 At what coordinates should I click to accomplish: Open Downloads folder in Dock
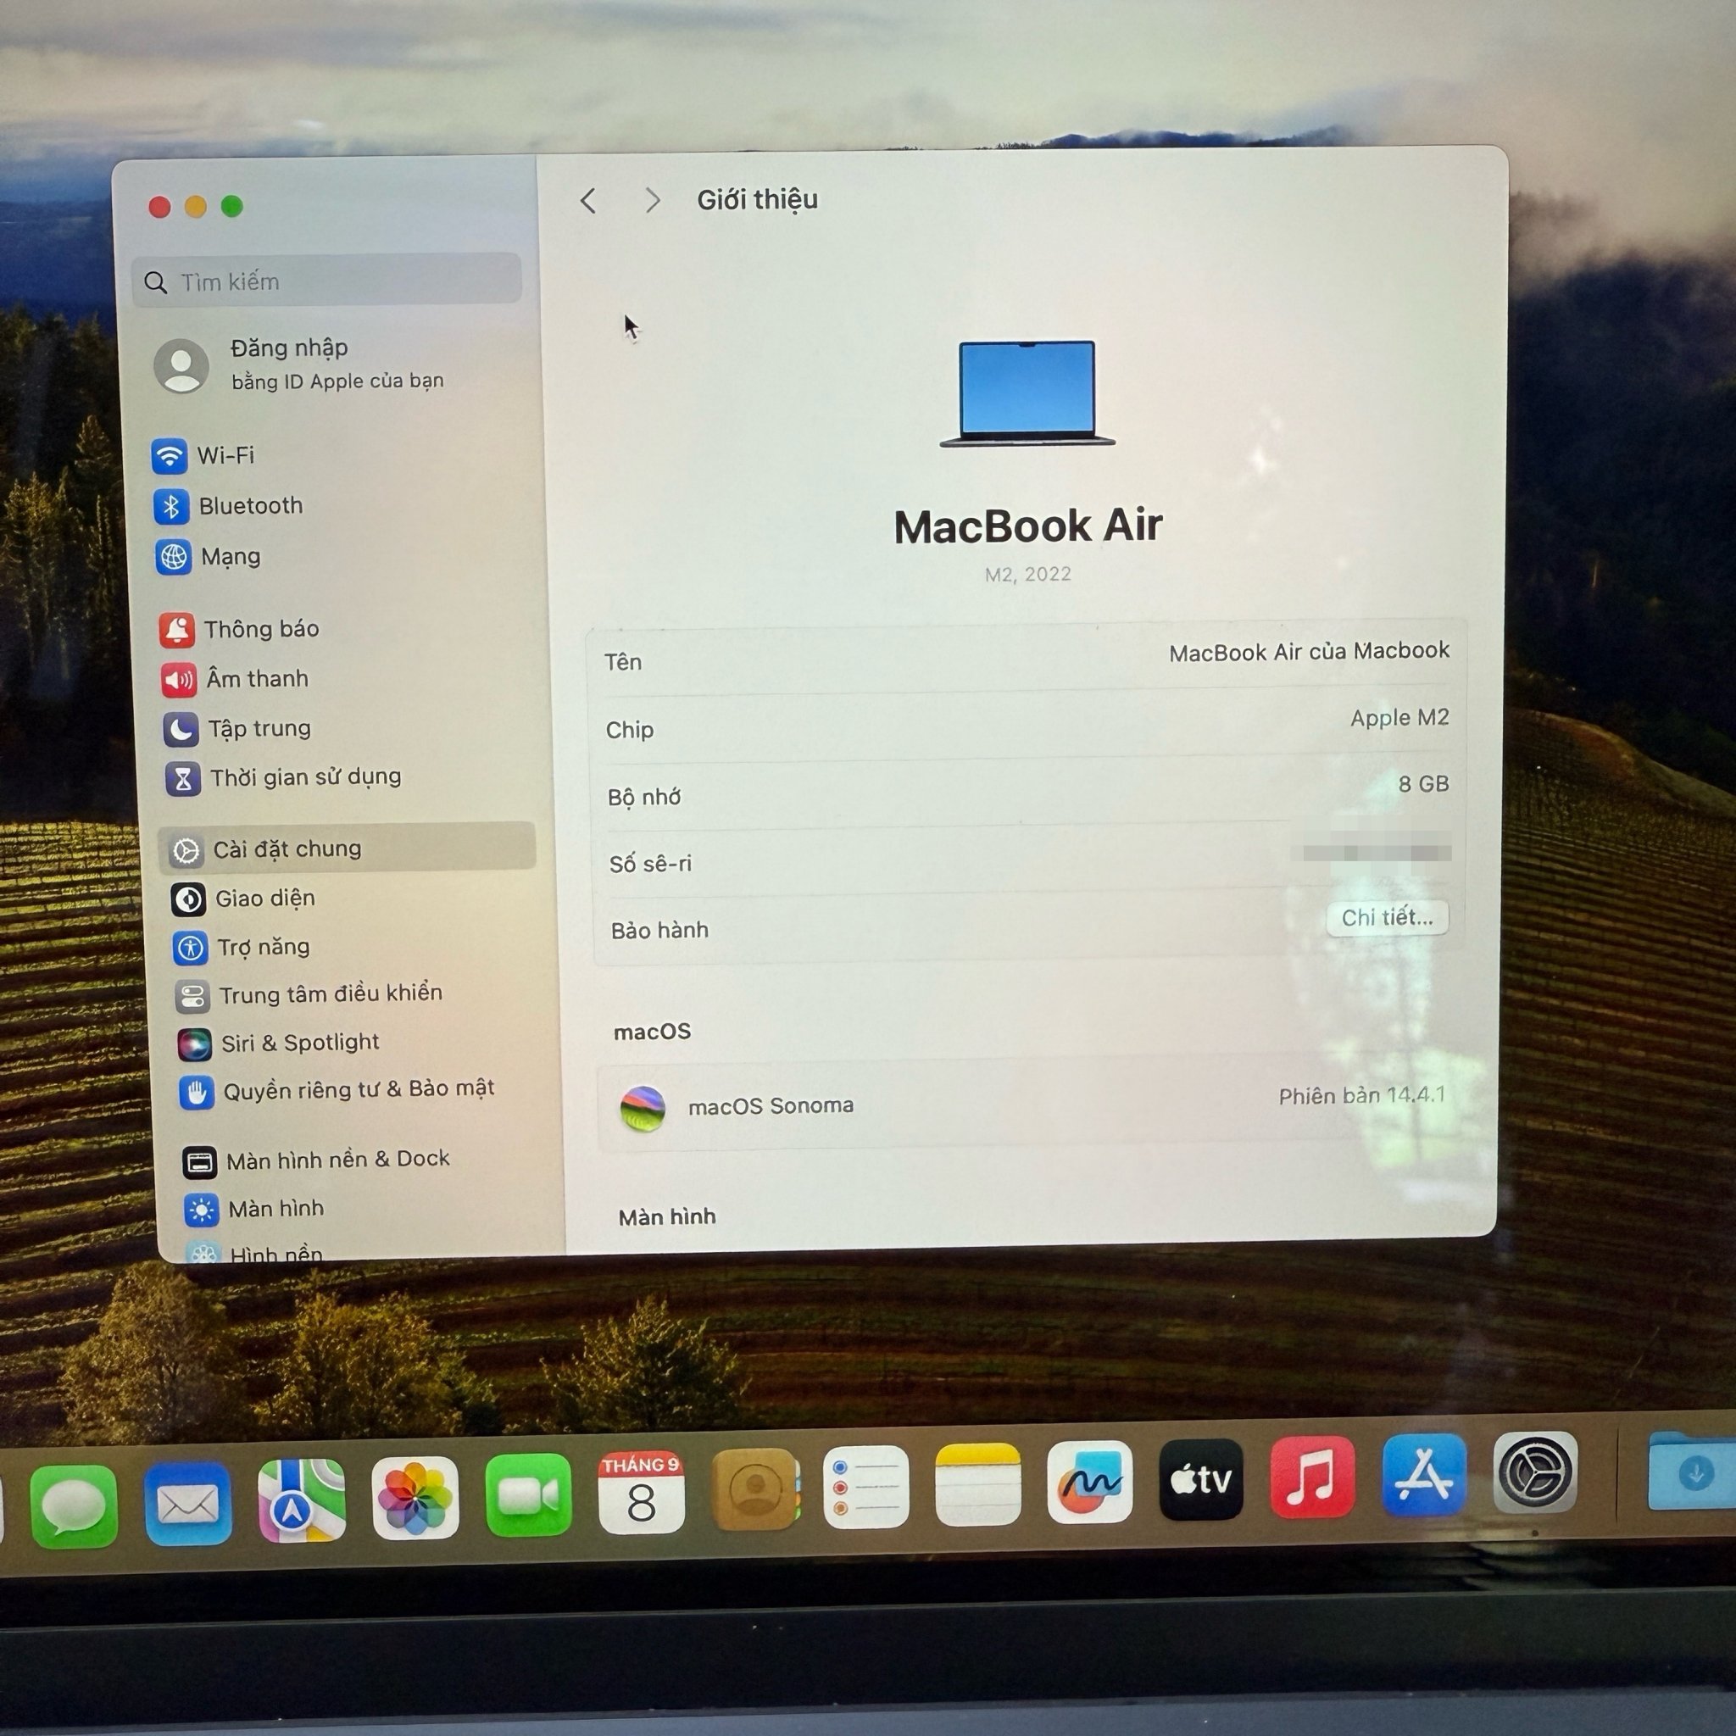(1692, 1471)
